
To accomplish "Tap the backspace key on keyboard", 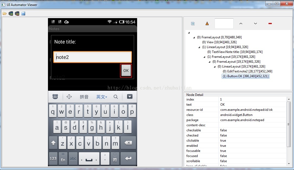I will (128, 143).
